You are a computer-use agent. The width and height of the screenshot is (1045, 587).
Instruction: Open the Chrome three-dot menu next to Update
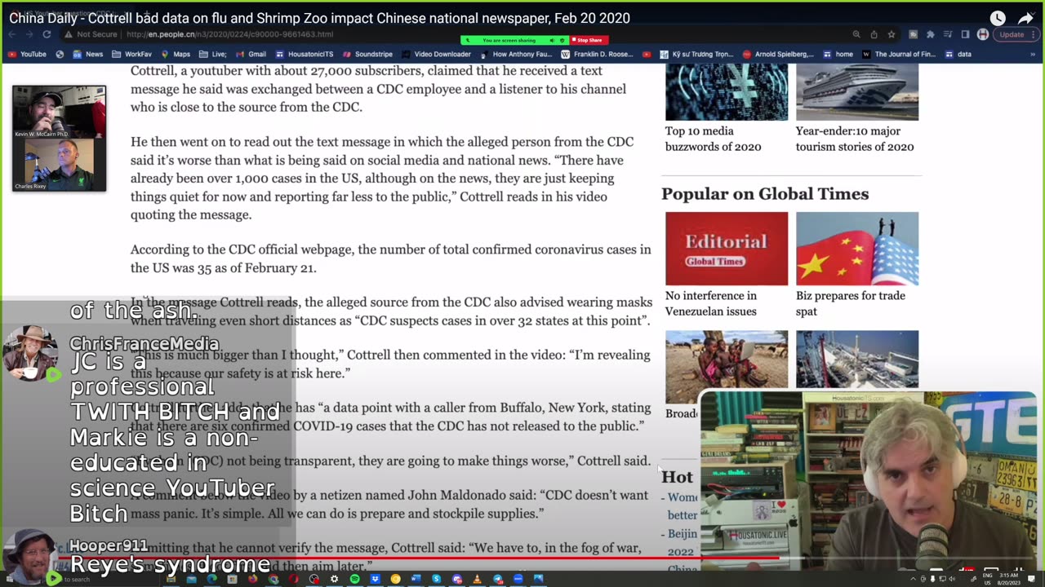pos(1033,34)
